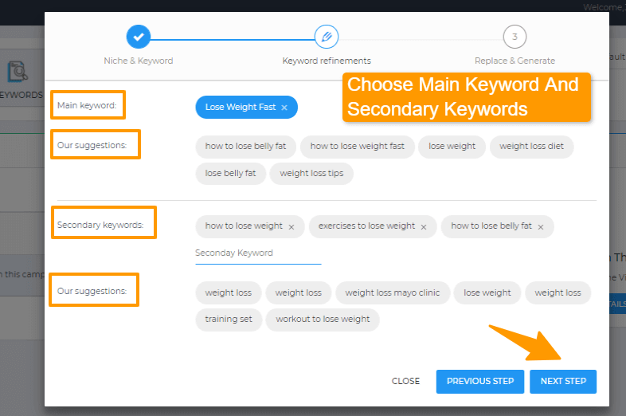Remove 'how to lose belly fat' secondary keyword
The width and height of the screenshot is (626, 416).
pyautogui.click(x=541, y=227)
